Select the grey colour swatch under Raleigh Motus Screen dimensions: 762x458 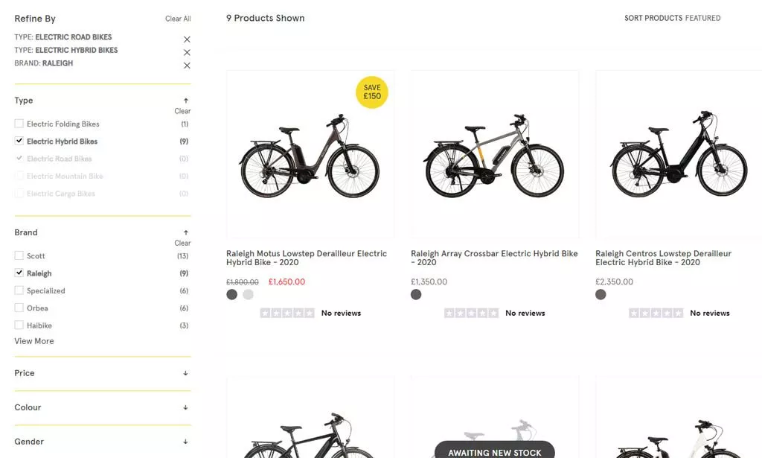[x=248, y=295]
